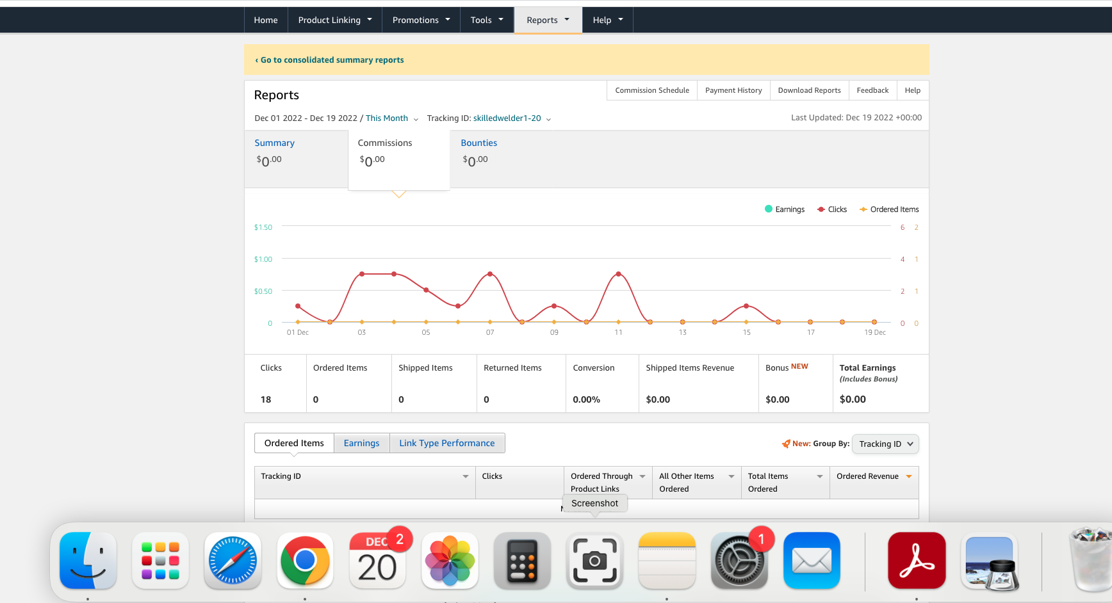Click the Conversion value 0.00%

[587, 399]
